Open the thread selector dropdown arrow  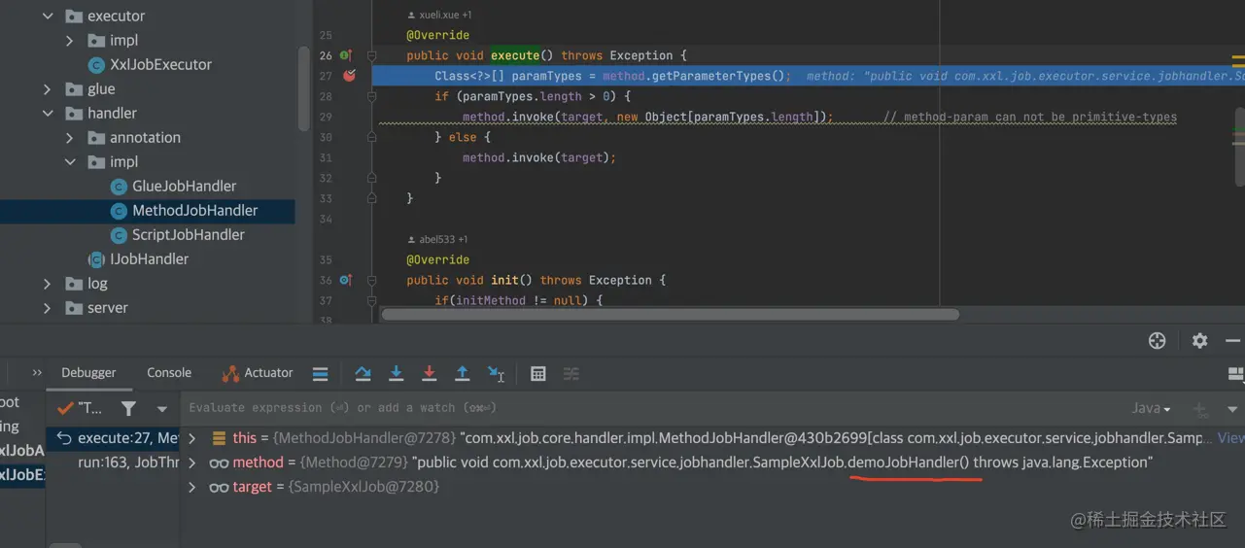(162, 409)
